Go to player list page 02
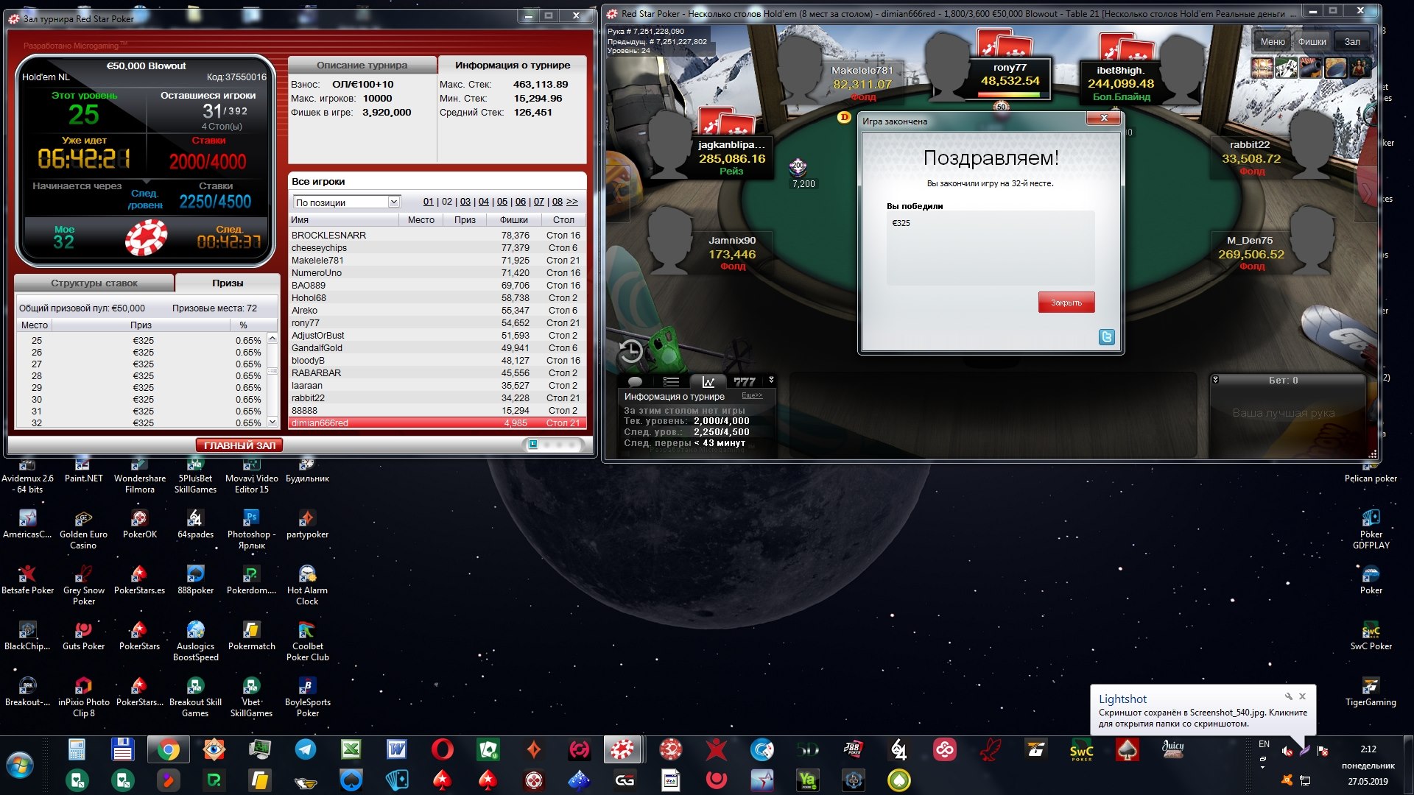 447,202
